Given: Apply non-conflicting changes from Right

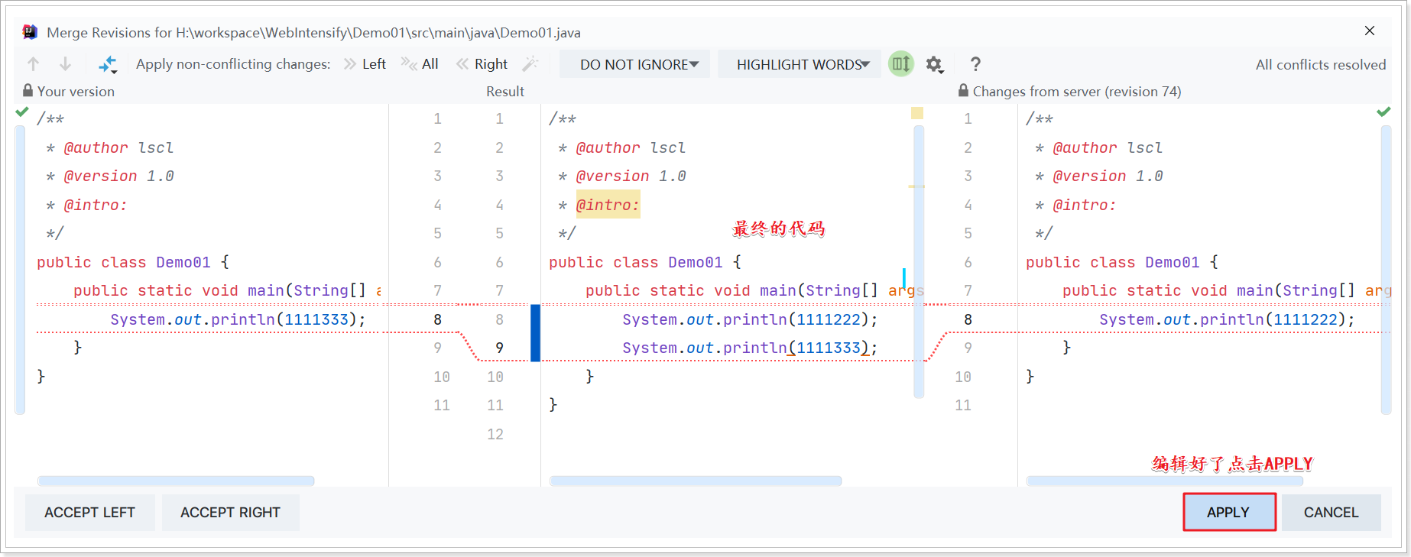Looking at the screenshot, I should [x=482, y=64].
